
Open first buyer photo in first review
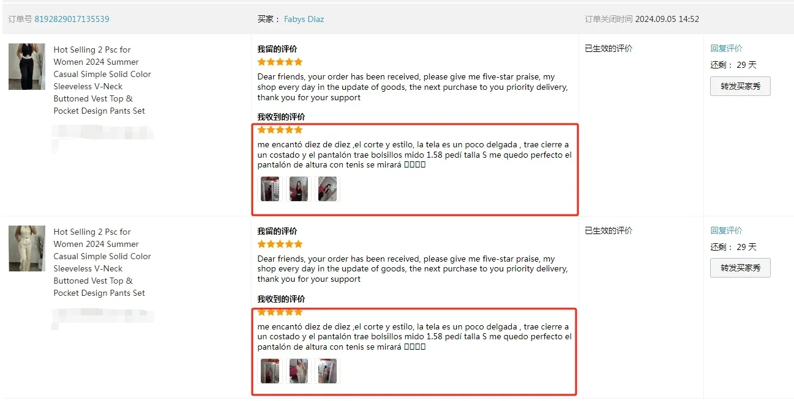[270, 189]
